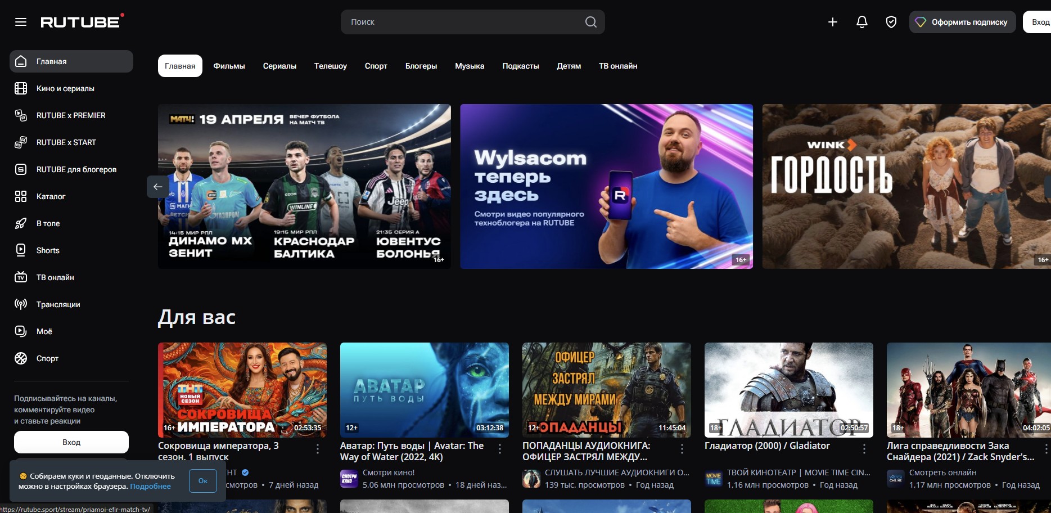
Task: Open the Матч 19 апреля football banner
Action: click(304, 186)
